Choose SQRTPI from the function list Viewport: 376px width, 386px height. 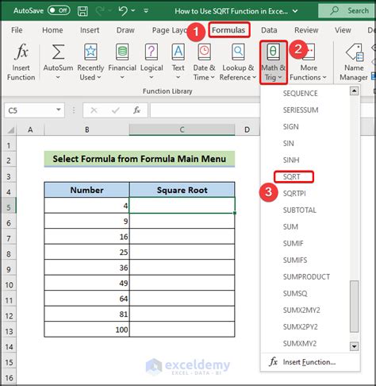[294, 194]
